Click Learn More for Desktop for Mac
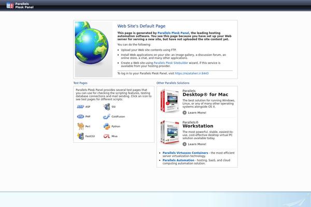This screenshot has width=311, height=207. [x=197, y=113]
